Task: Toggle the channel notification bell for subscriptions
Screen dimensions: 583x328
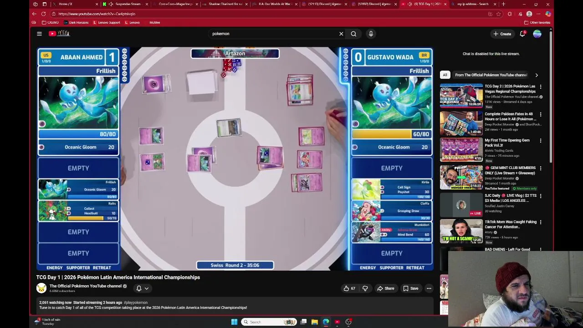Action: [x=139, y=288]
